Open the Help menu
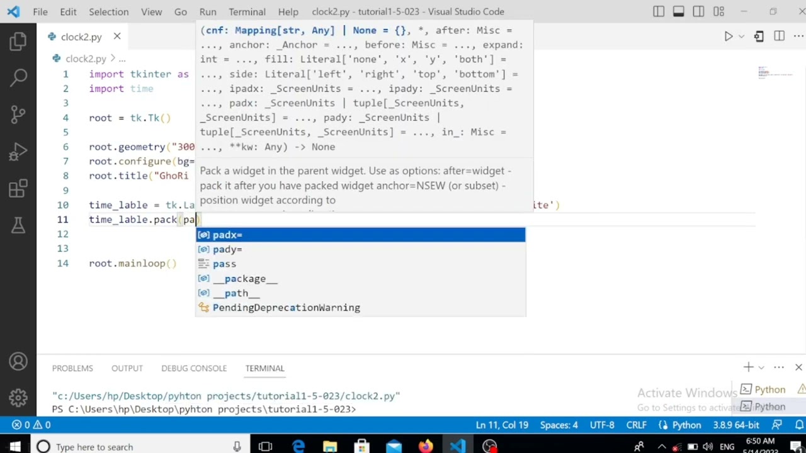Screen dimensions: 806x453 coord(288,11)
